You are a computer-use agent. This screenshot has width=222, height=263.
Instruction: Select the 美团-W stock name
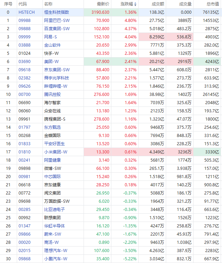click(x=52, y=61)
